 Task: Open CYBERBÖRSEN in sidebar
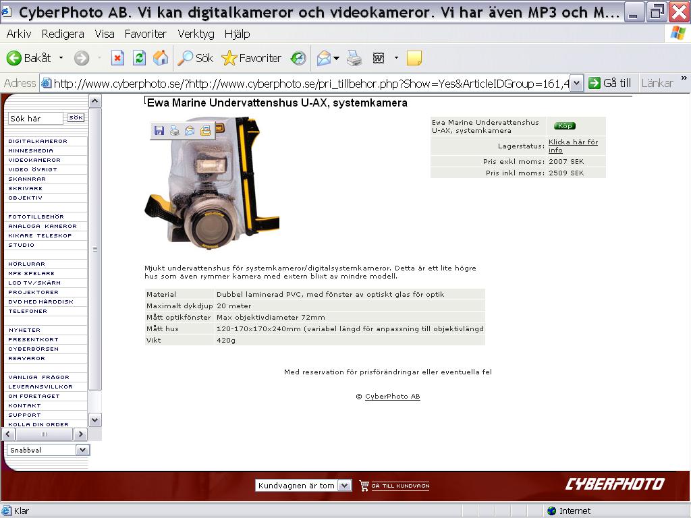[x=34, y=349]
